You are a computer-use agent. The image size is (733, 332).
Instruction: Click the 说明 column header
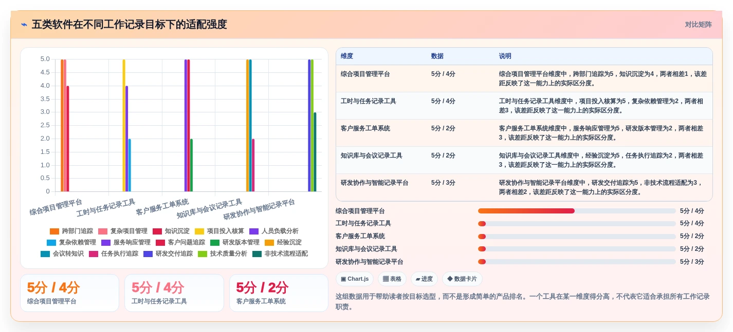[x=505, y=56]
